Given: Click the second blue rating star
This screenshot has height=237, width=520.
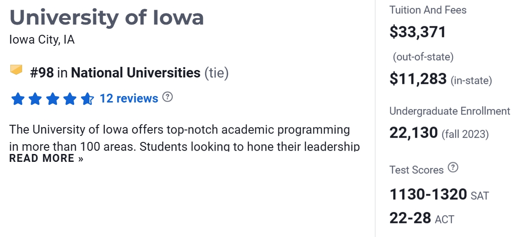Looking at the screenshot, I should (35, 99).
